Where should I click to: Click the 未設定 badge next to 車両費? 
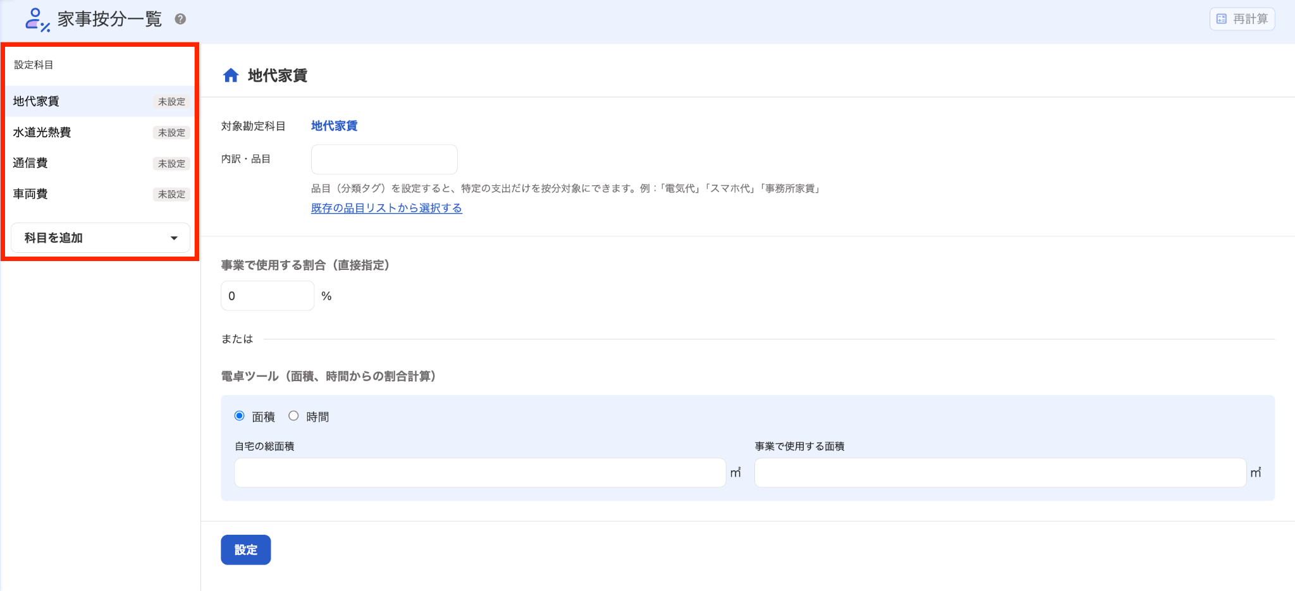171,195
